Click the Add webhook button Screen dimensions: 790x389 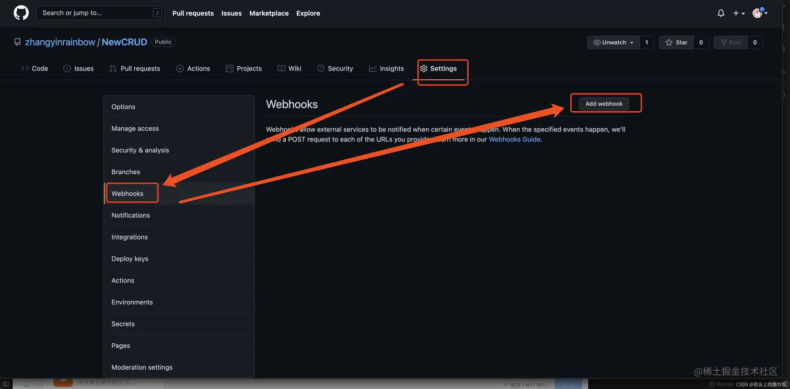[604, 104]
